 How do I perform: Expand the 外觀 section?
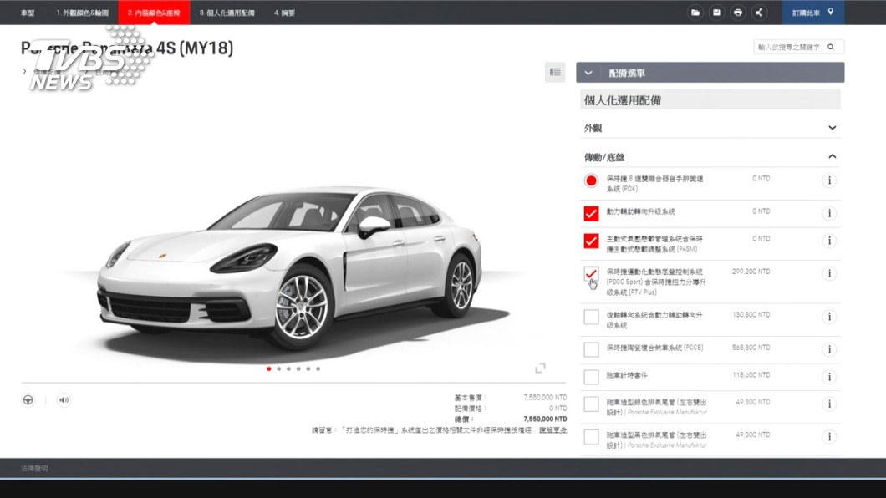click(710, 128)
